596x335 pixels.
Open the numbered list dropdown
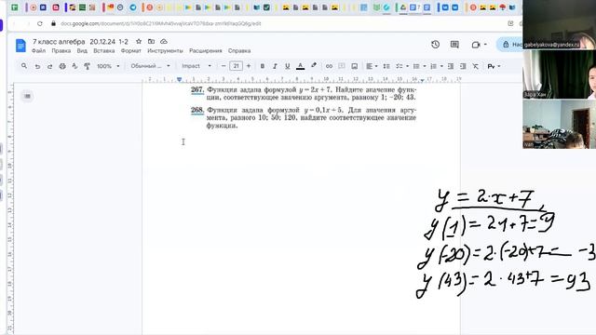click(437, 66)
